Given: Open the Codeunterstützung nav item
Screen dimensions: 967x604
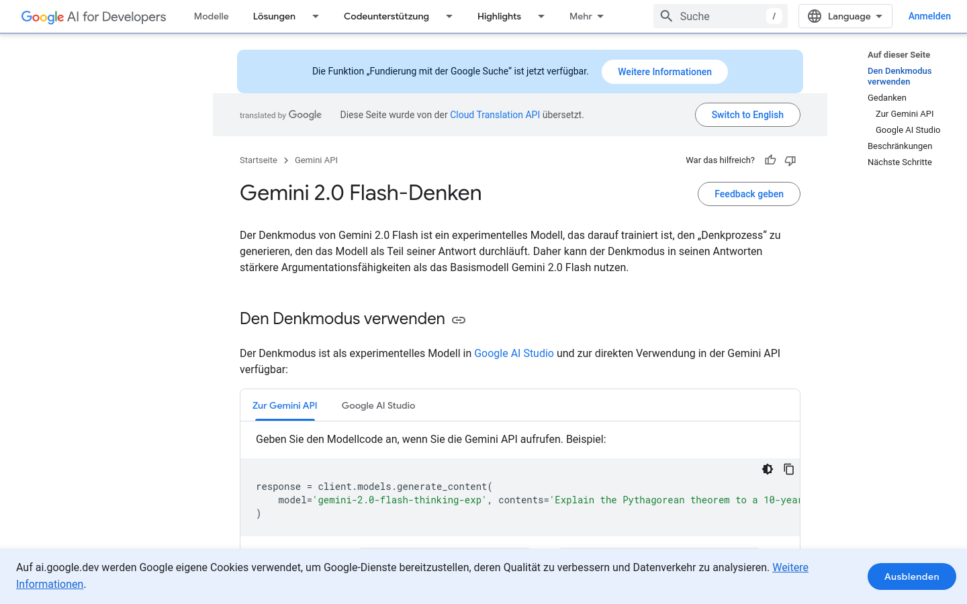Looking at the screenshot, I should (386, 16).
